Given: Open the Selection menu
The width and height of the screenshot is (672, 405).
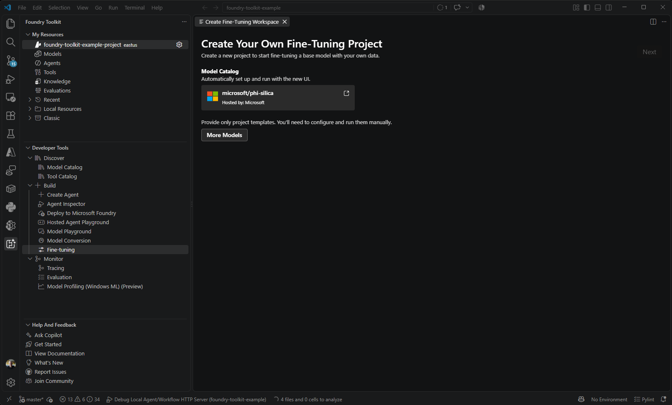Looking at the screenshot, I should 59,7.
